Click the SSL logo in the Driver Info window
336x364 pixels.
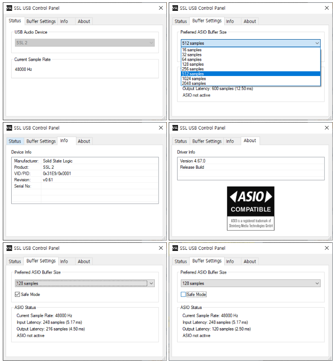coord(175,128)
